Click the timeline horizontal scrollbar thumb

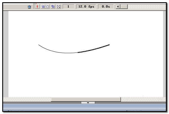point(124,6)
